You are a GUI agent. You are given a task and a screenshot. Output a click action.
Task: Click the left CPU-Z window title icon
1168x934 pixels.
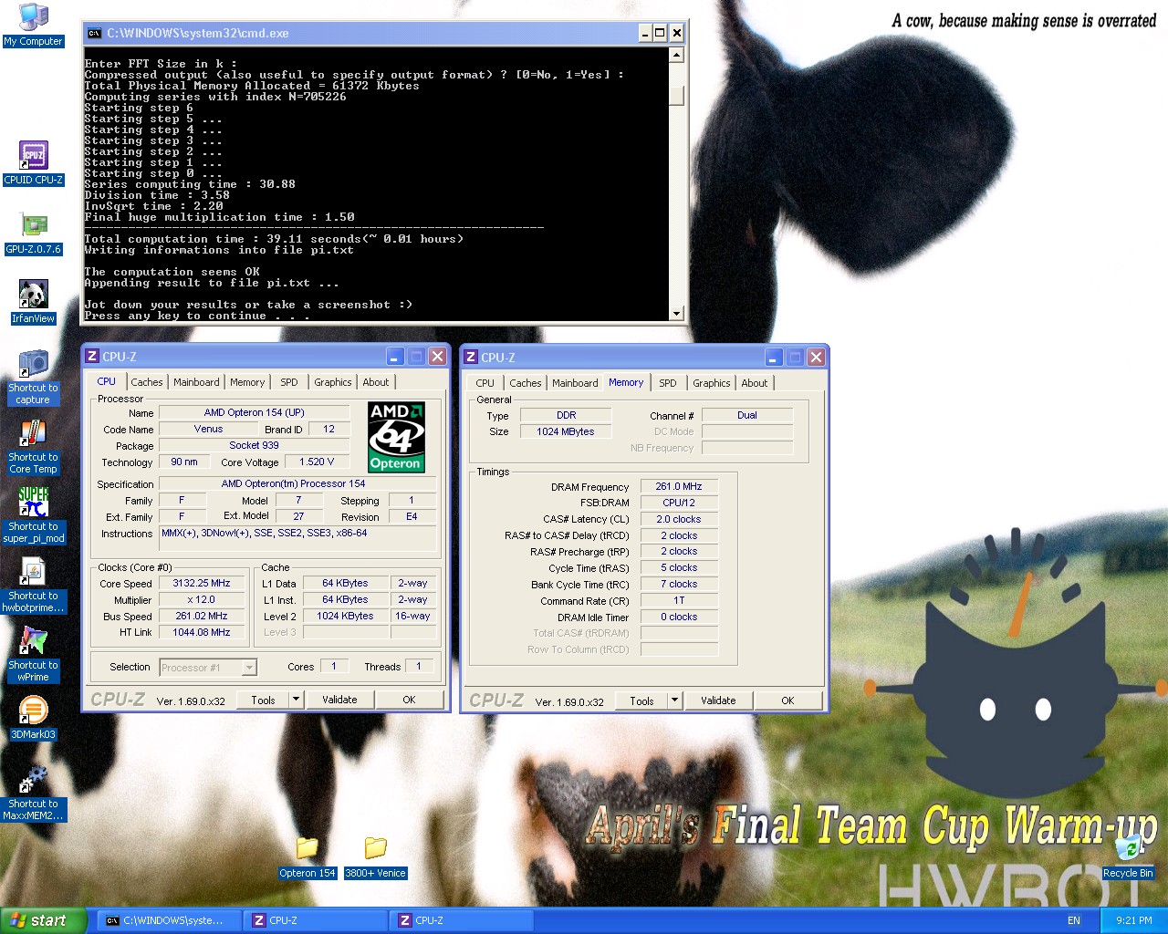point(92,357)
